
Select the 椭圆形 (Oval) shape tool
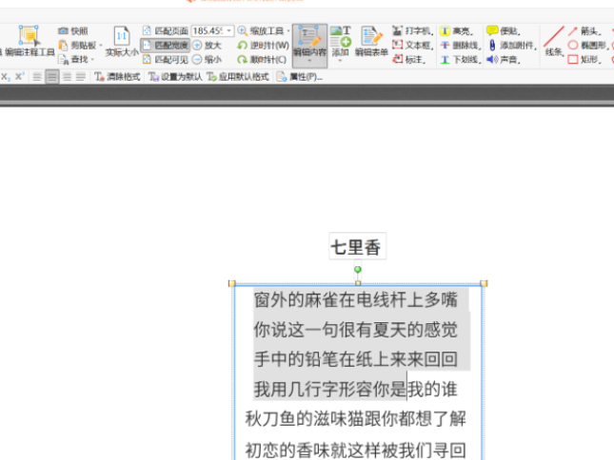[x=588, y=46]
